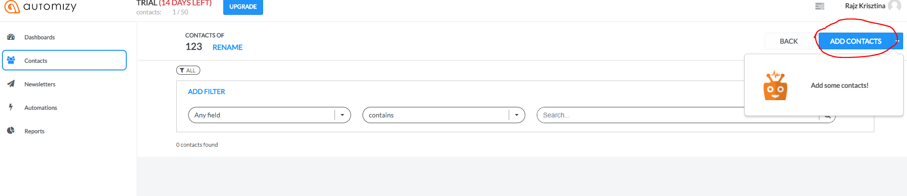Open Dashboards via its gauge icon
Image resolution: width=907 pixels, height=196 pixels.
click(11, 37)
